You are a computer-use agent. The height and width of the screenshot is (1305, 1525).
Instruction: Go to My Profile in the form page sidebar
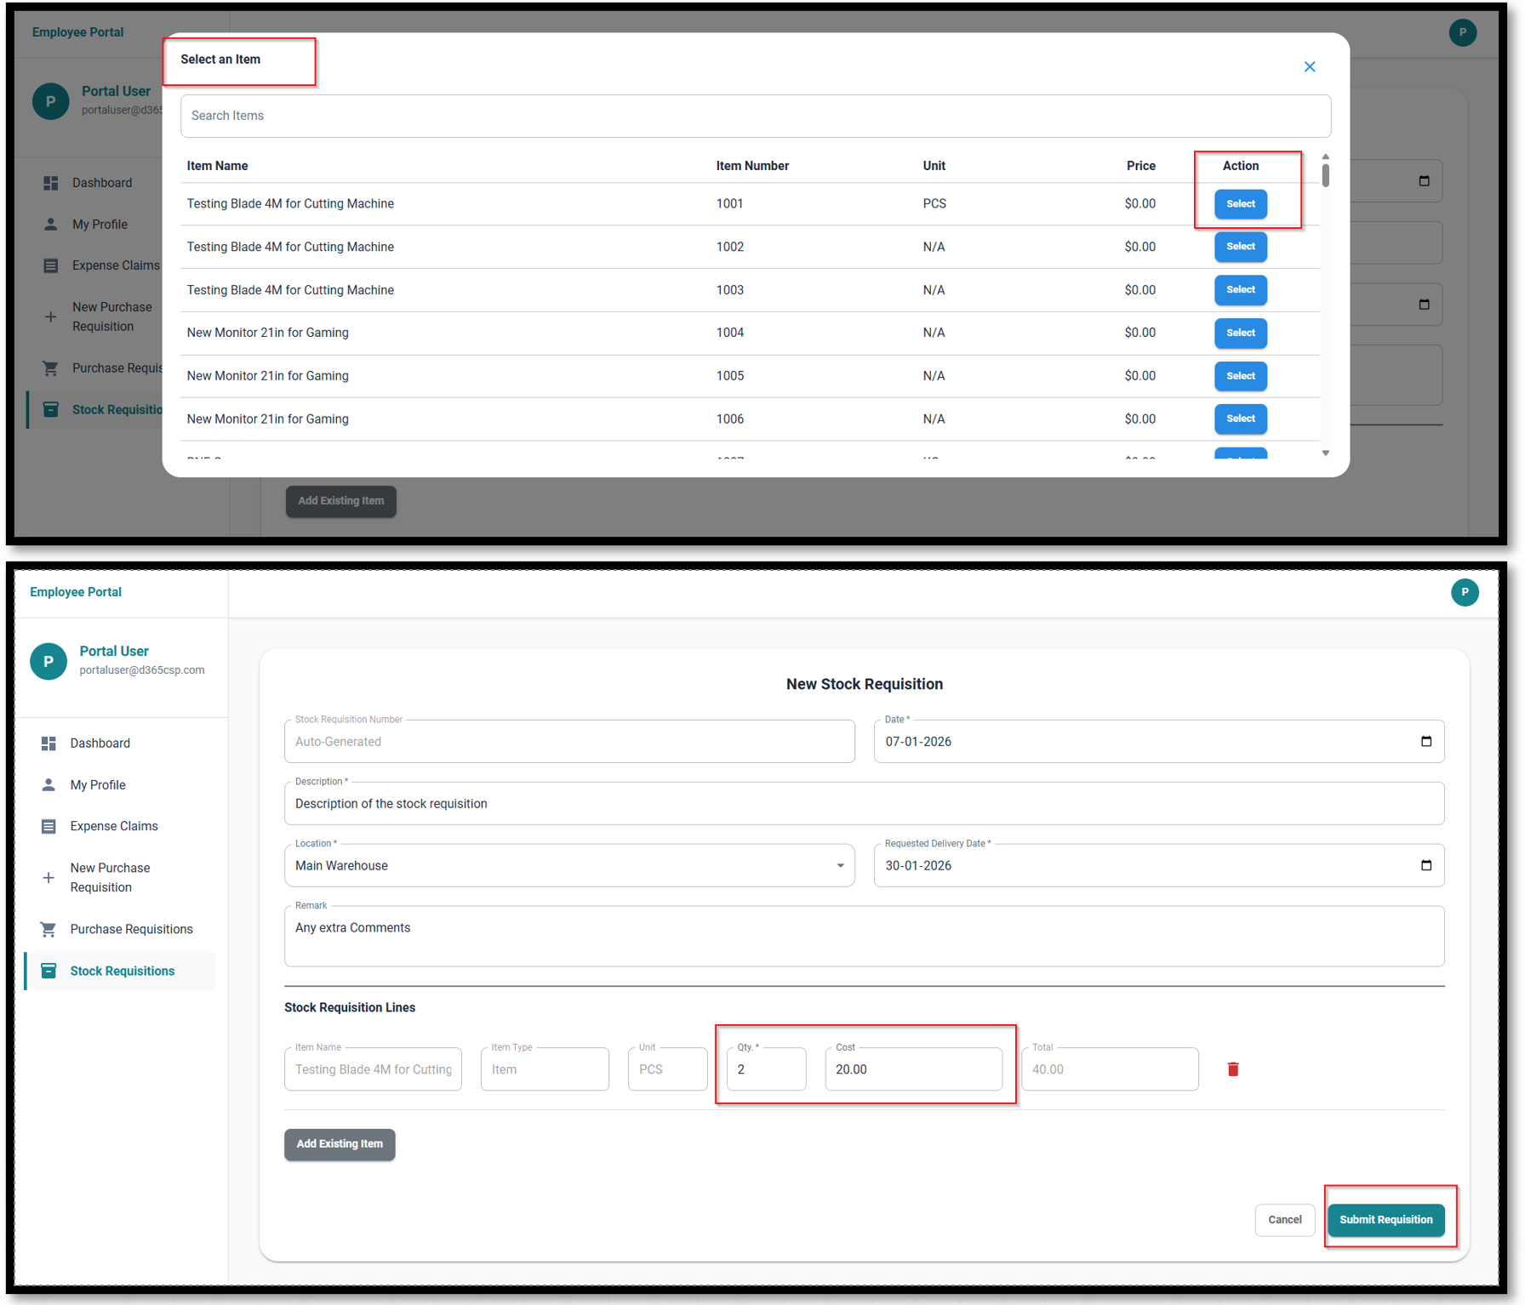(x=98, y=785)
